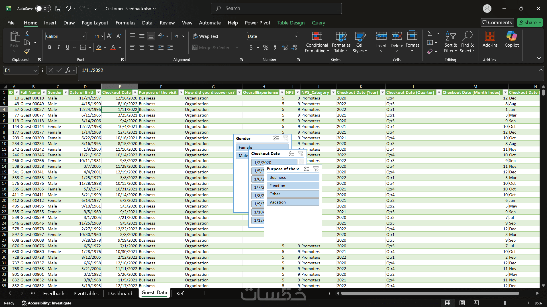The height and width of the screenshot is (307, 547).
Task: Click the Search box in title bar
Action: 276,9
